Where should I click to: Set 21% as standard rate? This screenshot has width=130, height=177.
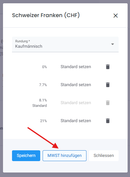[76, 121]
